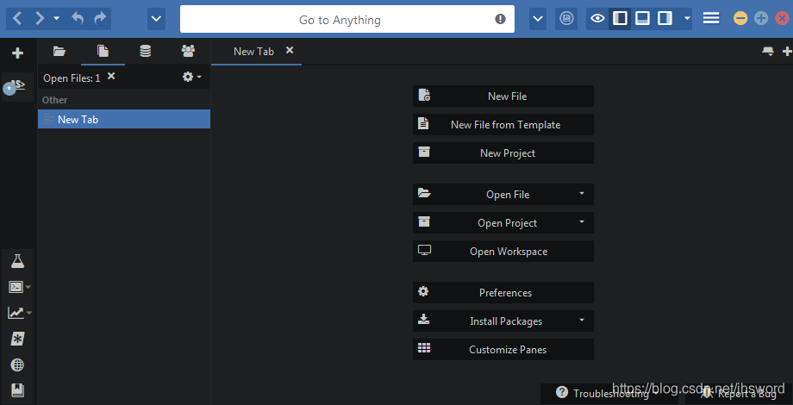Click the globe icon in left sidebar
This screenshot has height=405, width=793.
pyautogui.click(x=17, y=364)
